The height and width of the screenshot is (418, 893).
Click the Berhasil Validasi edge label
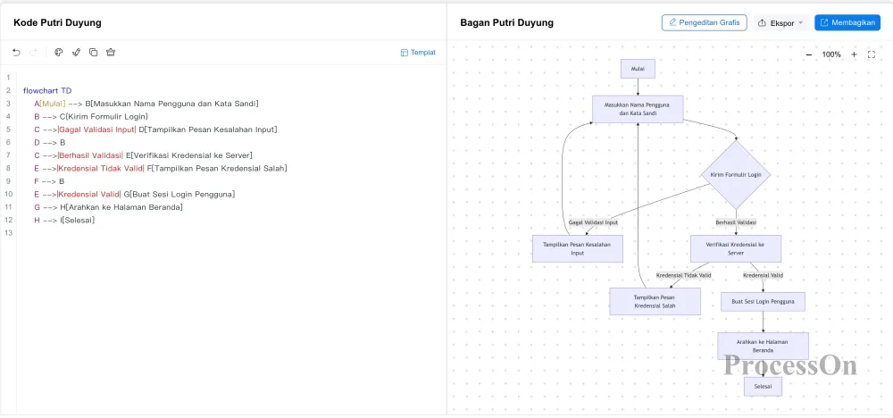pos(736,222)
